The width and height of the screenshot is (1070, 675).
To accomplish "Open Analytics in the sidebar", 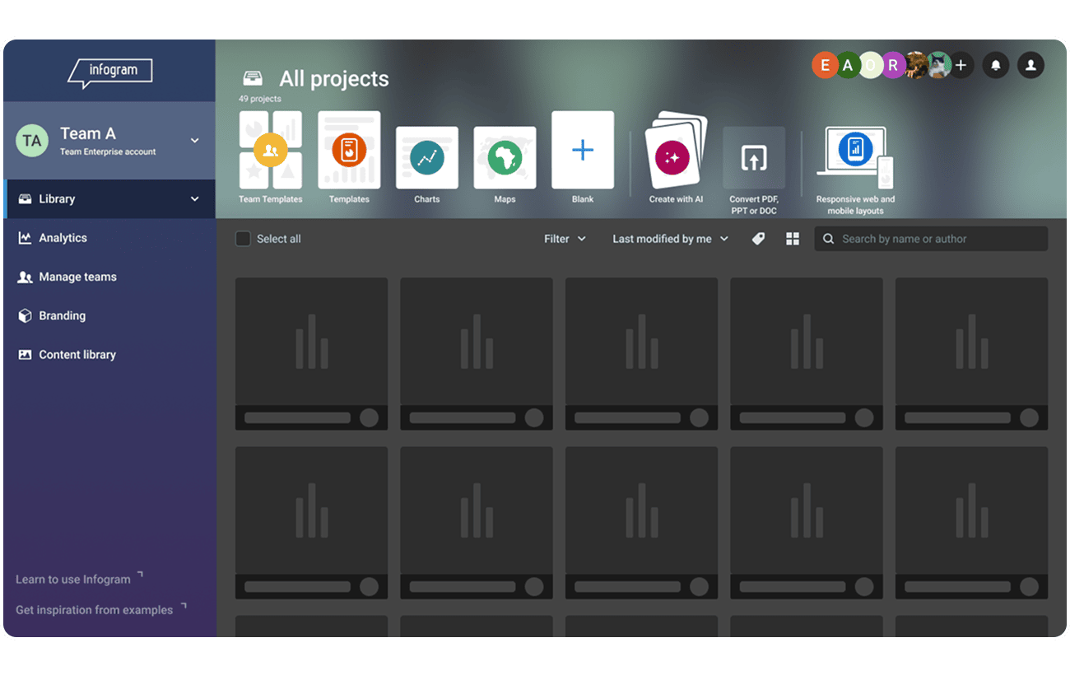I will (109, 238).
